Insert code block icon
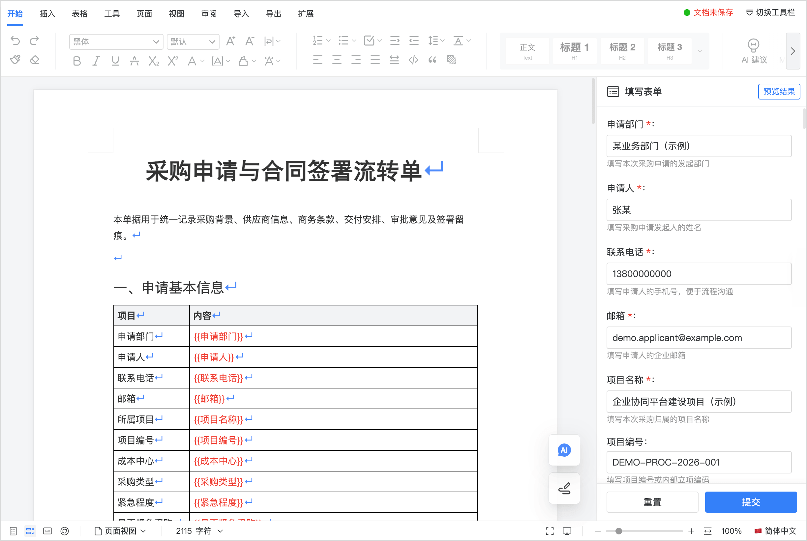The image size is (807, 541). click(x=413, y=60)
